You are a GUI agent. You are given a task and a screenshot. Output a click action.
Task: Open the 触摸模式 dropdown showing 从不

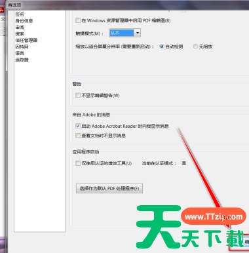[x=125, y=33]
